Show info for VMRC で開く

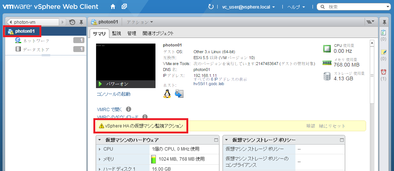click(128, 109)
